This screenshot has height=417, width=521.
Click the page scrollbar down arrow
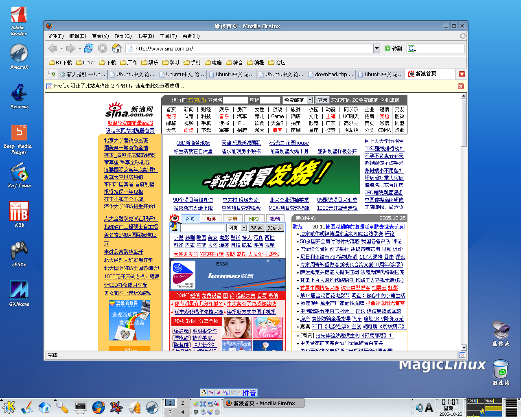coord(464,347)
